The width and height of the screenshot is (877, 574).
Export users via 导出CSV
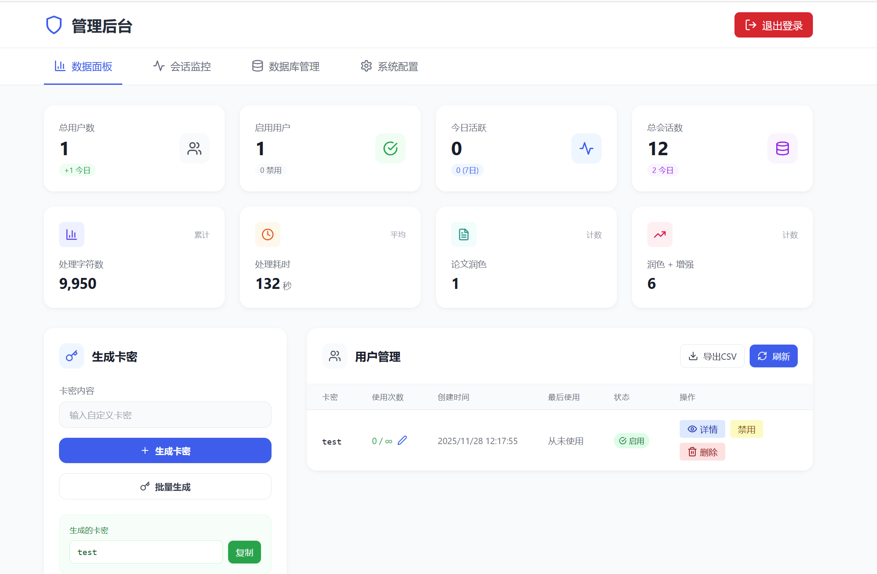(x=712, y=356)
